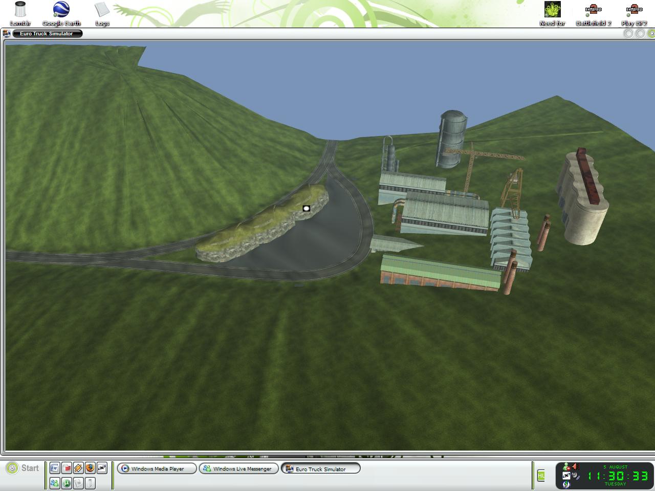
Task: Select the Euro Truck Simulator taskbar button
Action: (x=320, y=468)
